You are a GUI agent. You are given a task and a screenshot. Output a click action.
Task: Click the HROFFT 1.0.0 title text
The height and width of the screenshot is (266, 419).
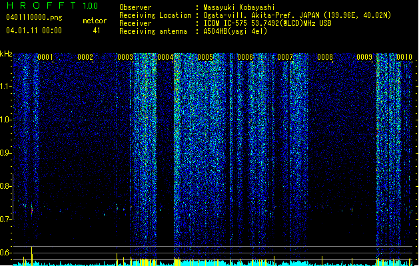[52, 5]
